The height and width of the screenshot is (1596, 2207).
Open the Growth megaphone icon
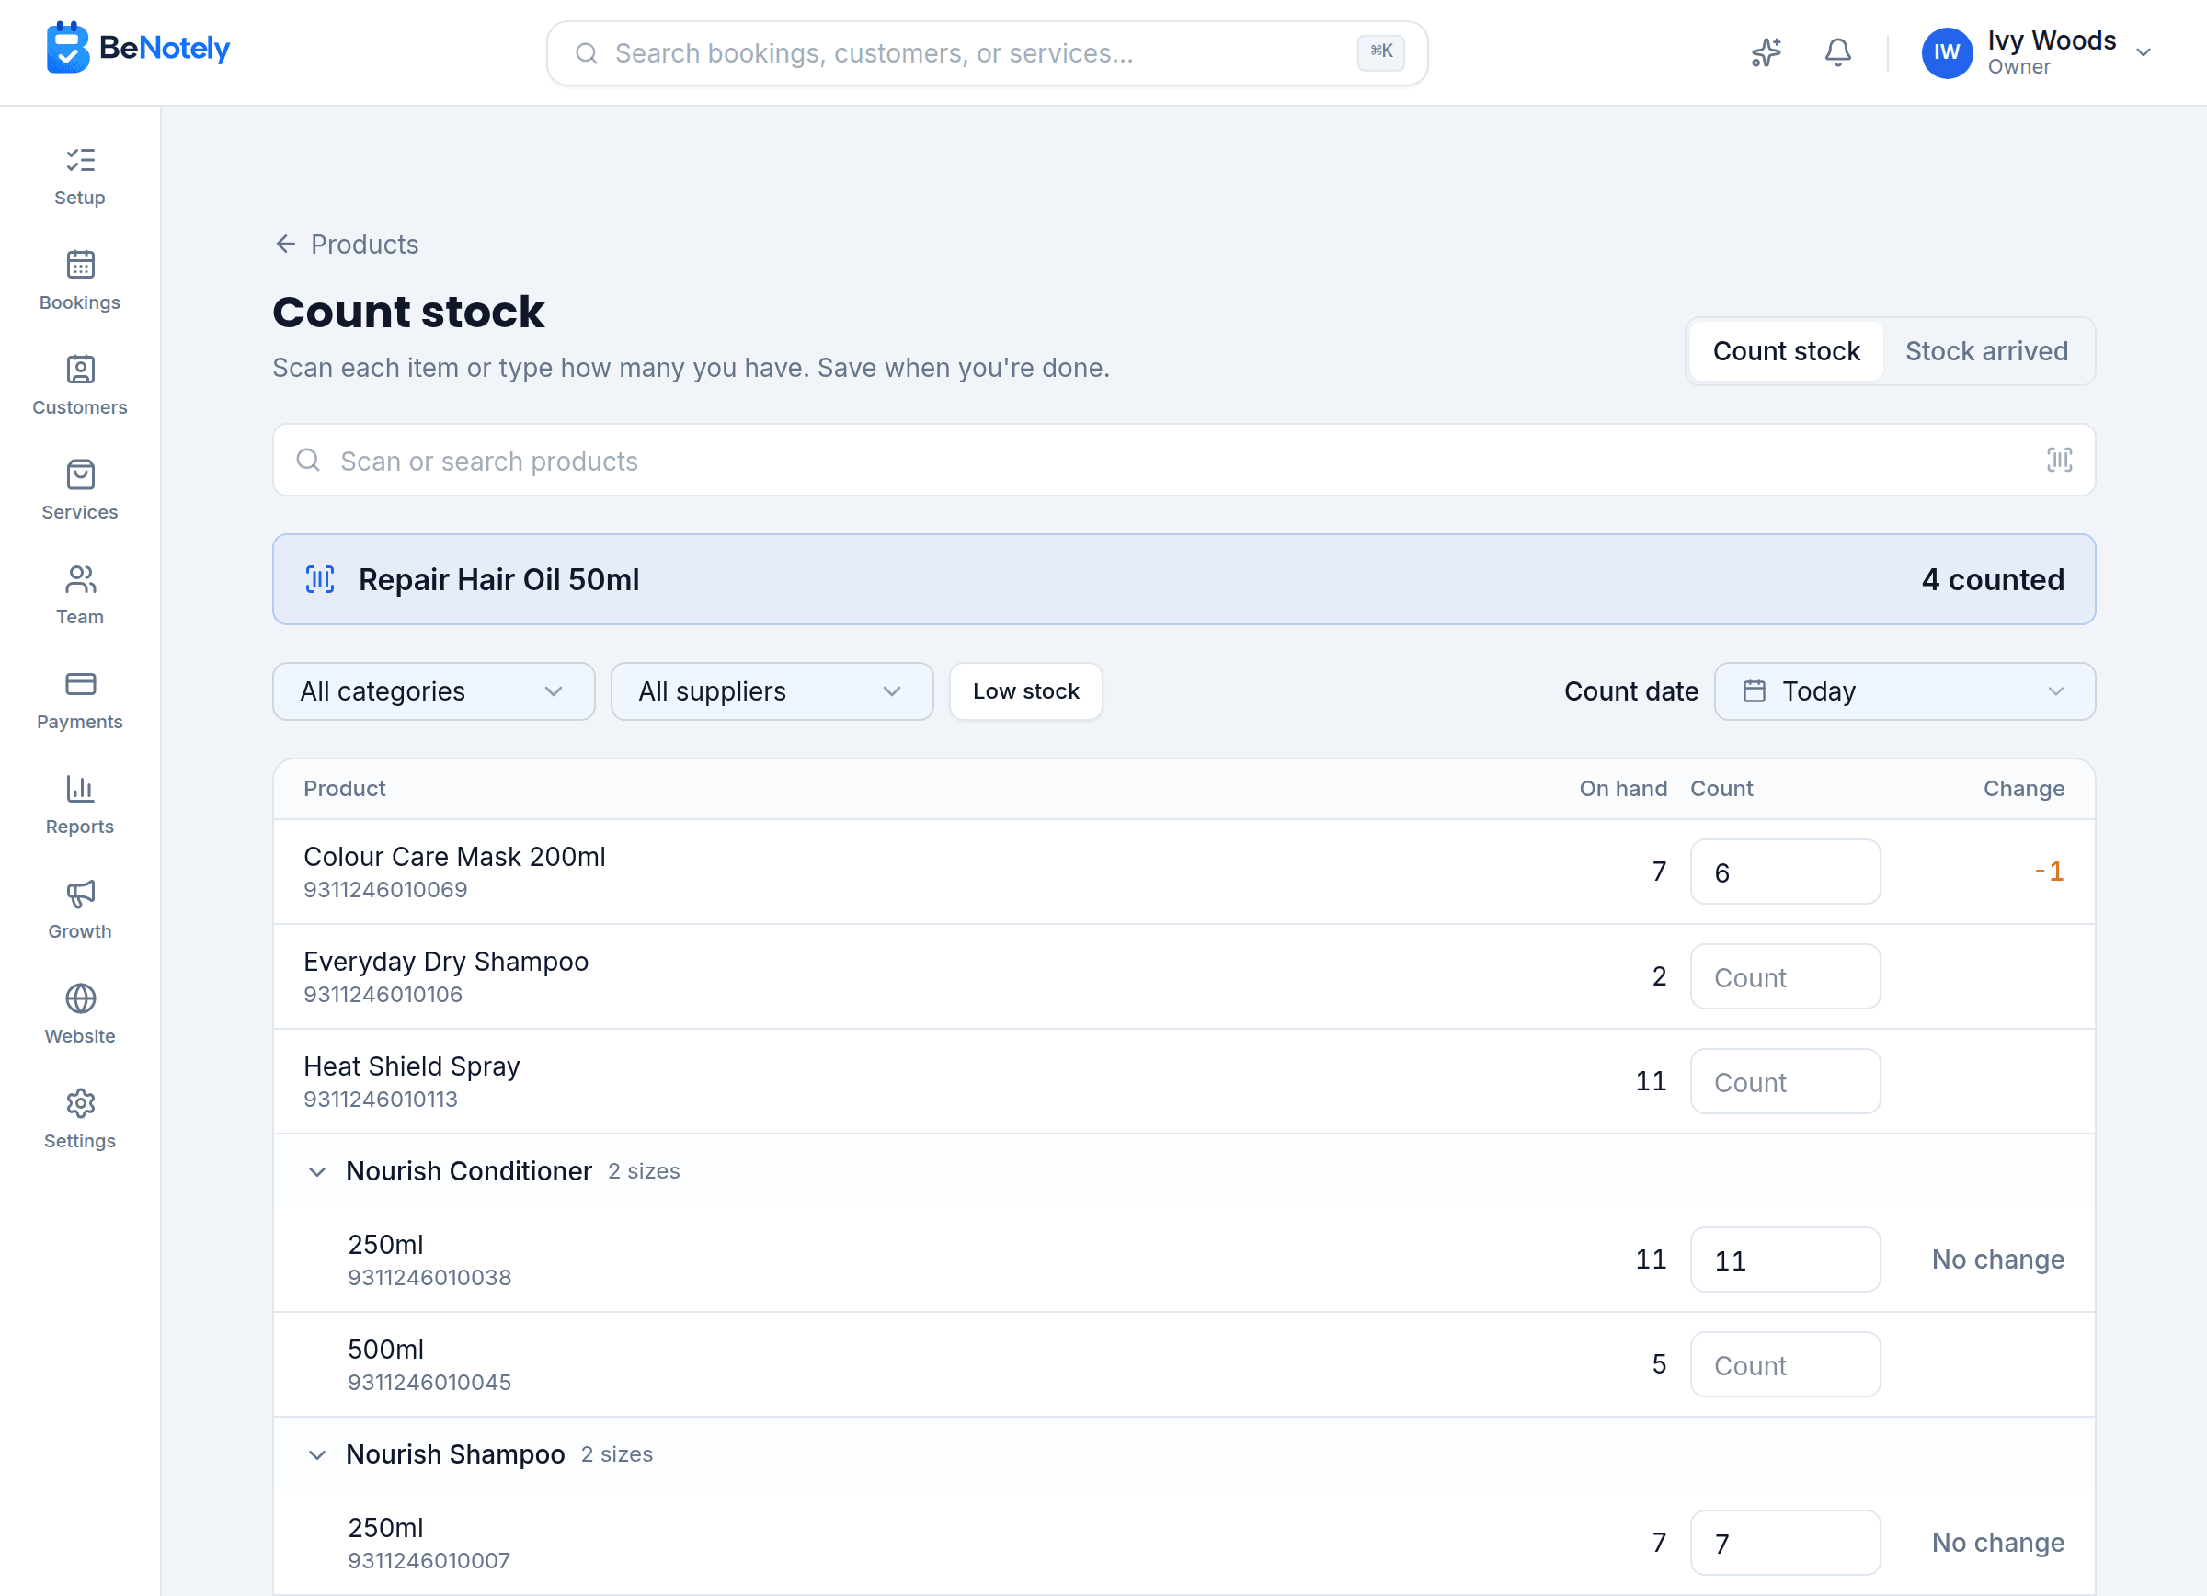click(x=80, y=894)
